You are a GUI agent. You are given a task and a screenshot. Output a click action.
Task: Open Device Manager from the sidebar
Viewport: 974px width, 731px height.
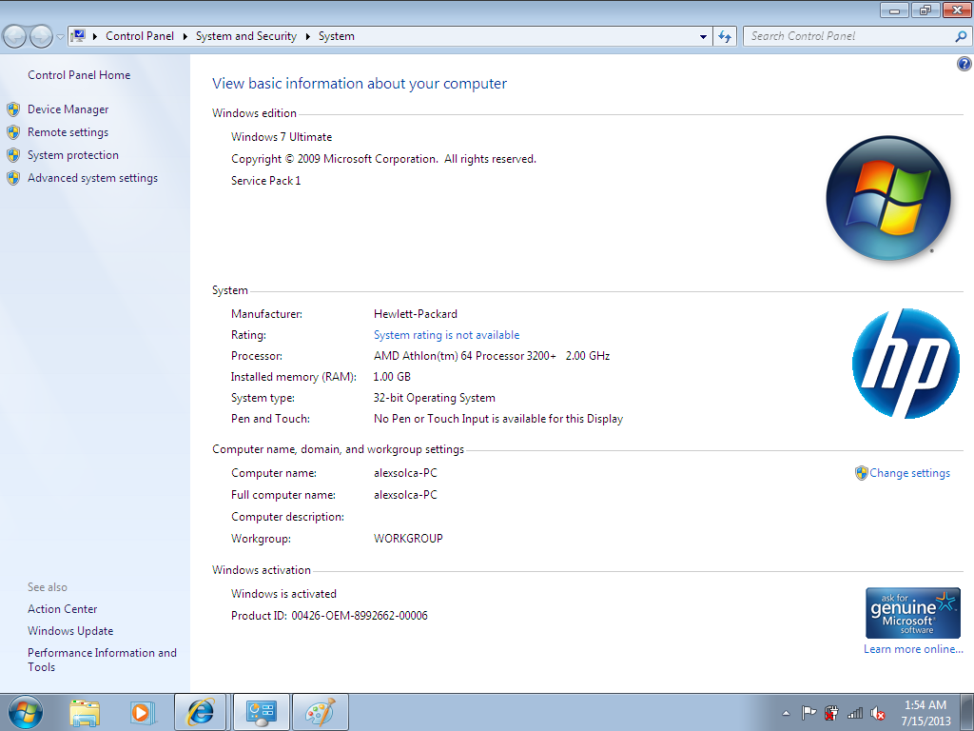coord(68,109)
